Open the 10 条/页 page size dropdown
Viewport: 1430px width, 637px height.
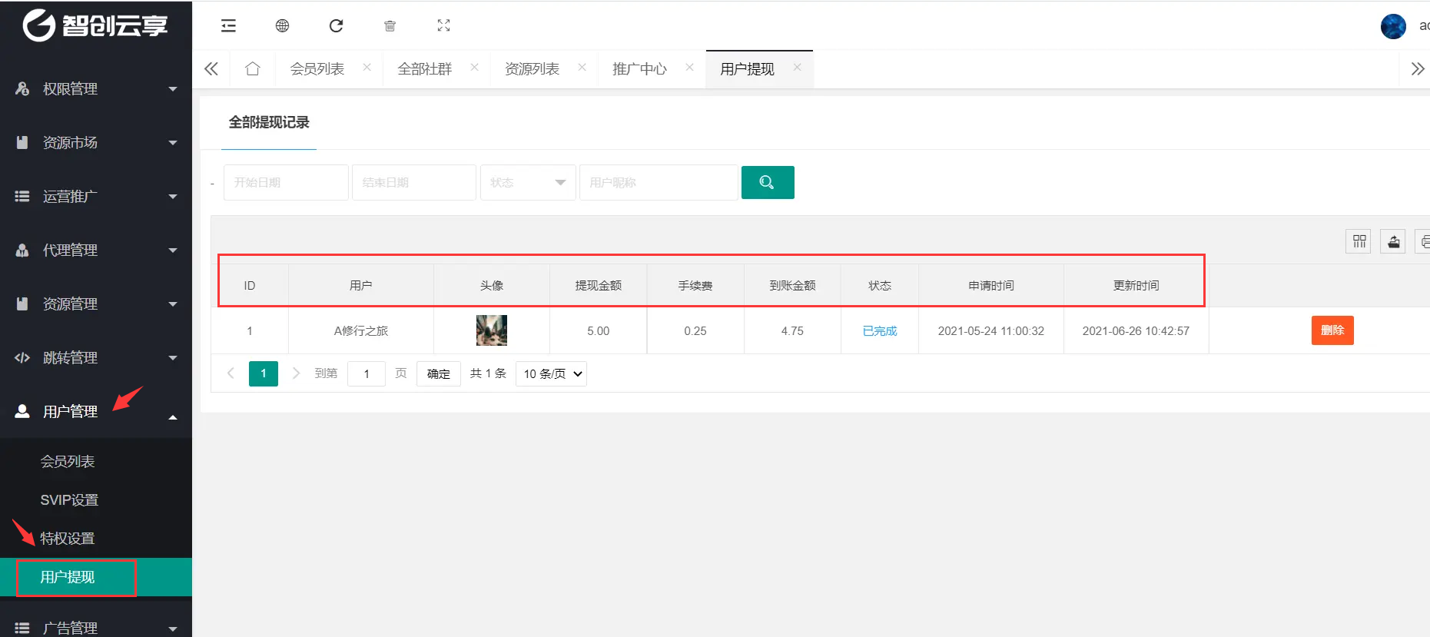tap(552, 373)
